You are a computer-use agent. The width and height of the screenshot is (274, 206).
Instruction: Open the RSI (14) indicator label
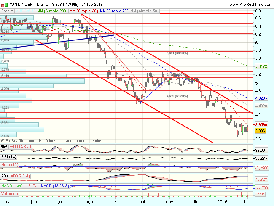point(9,157)
